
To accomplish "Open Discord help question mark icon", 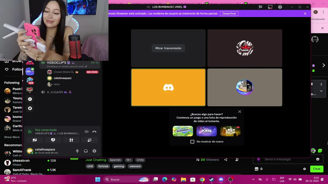I will click(x=280, y=7).
